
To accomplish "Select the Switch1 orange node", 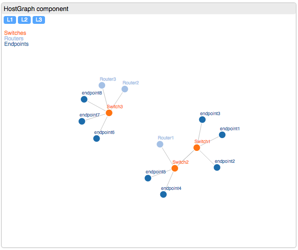I will (197, 148).
